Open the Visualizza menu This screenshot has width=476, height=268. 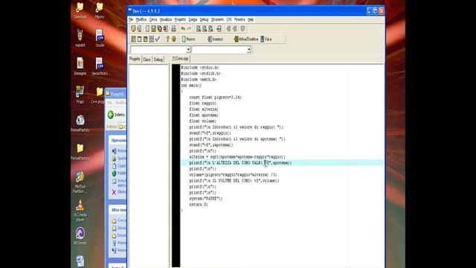click(x=166, y=19)
